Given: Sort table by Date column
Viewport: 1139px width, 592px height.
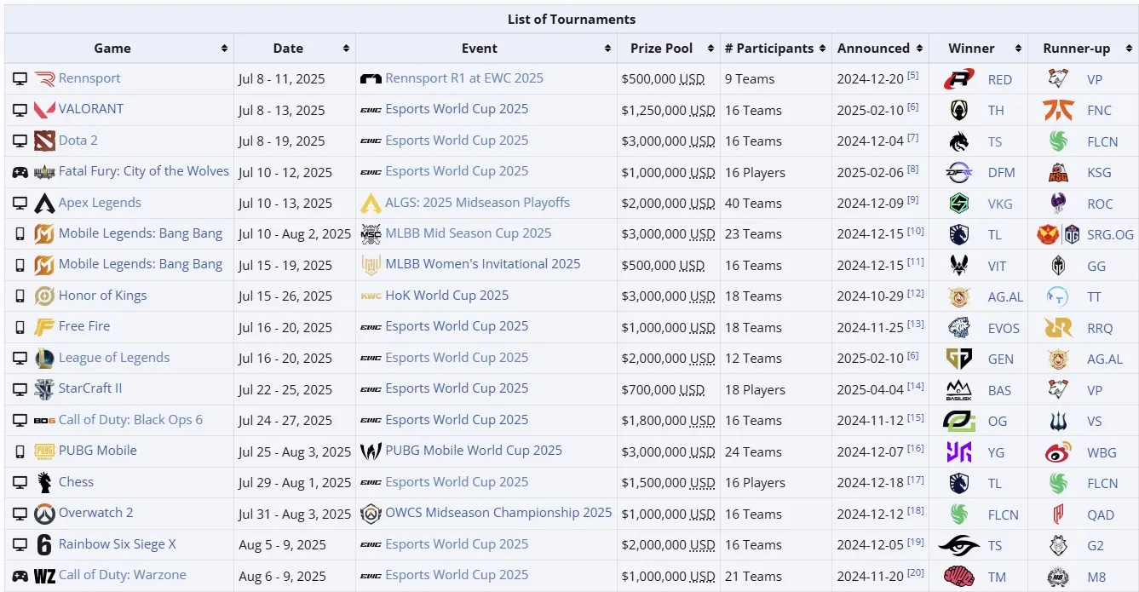Looking at the screenshot, I should [346, 49].
